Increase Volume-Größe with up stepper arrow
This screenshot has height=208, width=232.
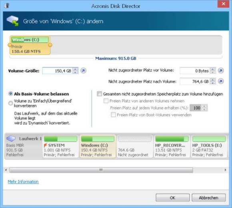point(75,69)
